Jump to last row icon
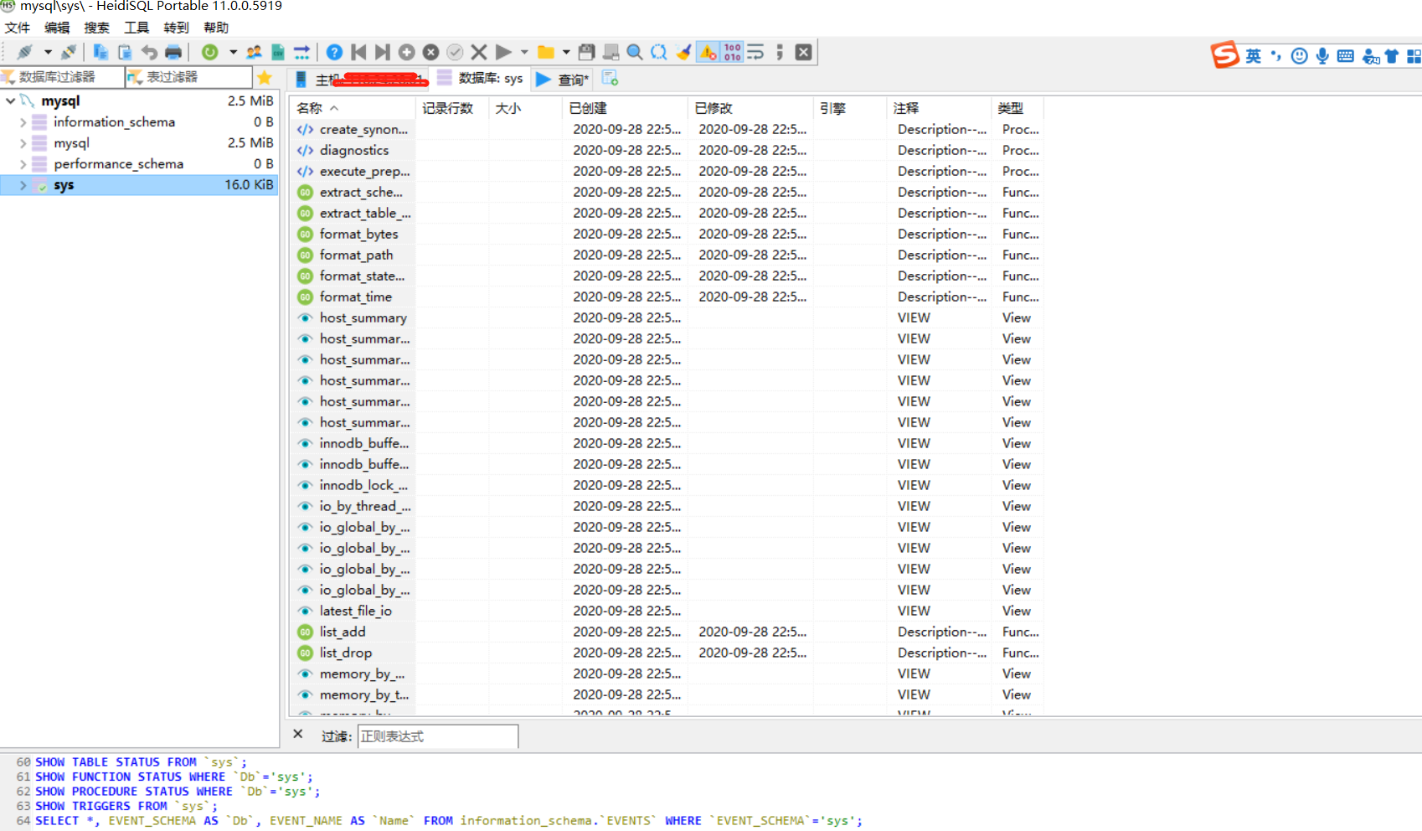1422x831 pixels. (383, 52)
